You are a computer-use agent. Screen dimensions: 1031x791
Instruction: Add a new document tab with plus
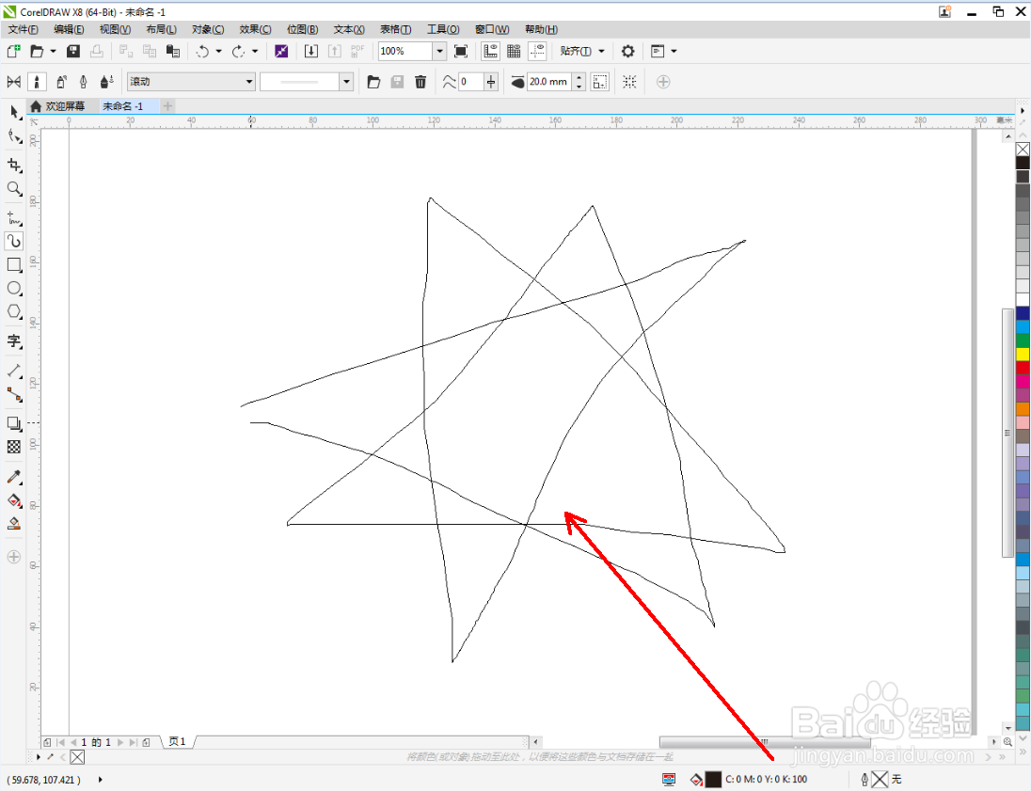pyautogui.click(x=168, y=106)
